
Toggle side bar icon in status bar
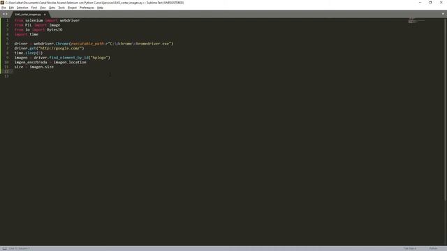(x=5, y=248)
